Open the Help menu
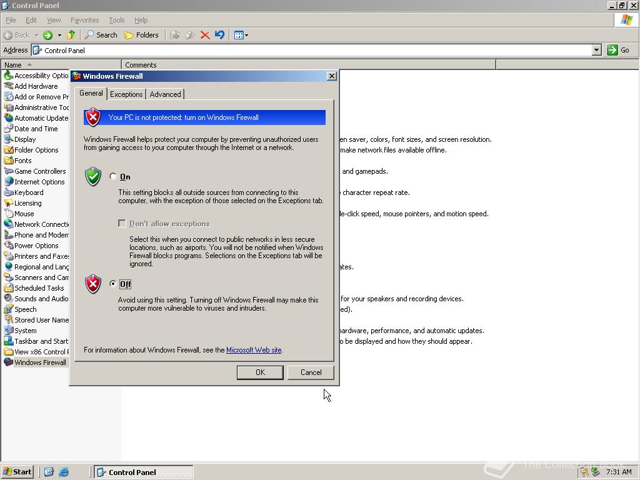The image size is (640, 480). click(141, 20)
